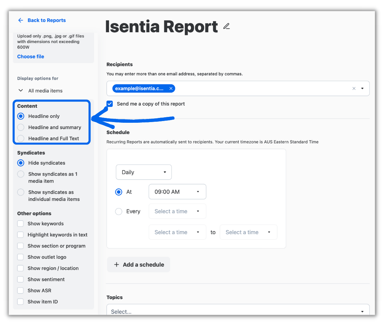Click the Recipients section heading
The image size is (385, 323).
(119, 64)
